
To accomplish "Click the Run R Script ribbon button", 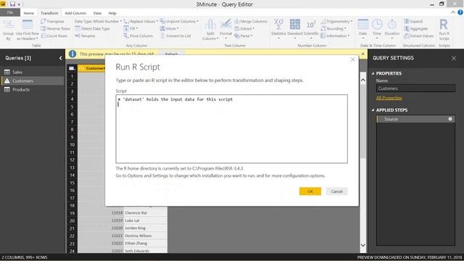I will pyautogui.click(x=444, y=30).
